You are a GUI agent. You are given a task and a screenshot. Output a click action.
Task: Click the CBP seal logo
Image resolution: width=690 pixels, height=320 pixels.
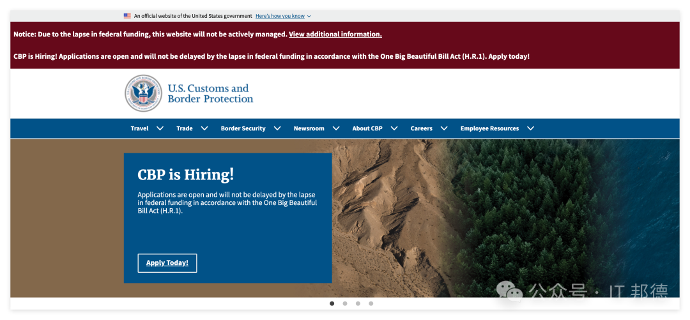pos(143,93)
